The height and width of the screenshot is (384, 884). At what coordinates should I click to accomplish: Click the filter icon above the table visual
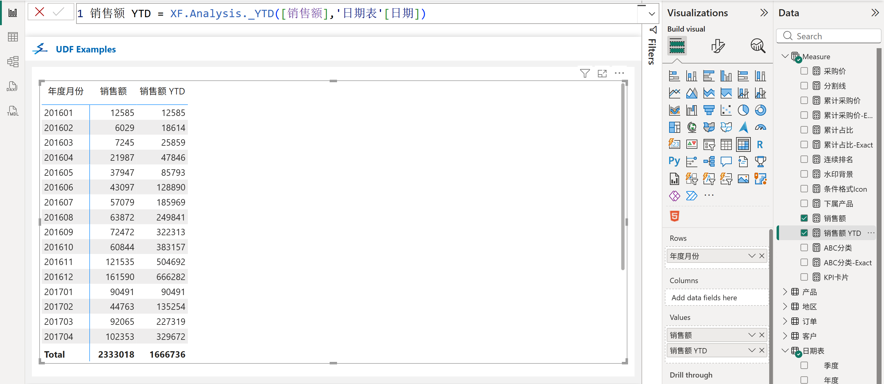(585, 73)
